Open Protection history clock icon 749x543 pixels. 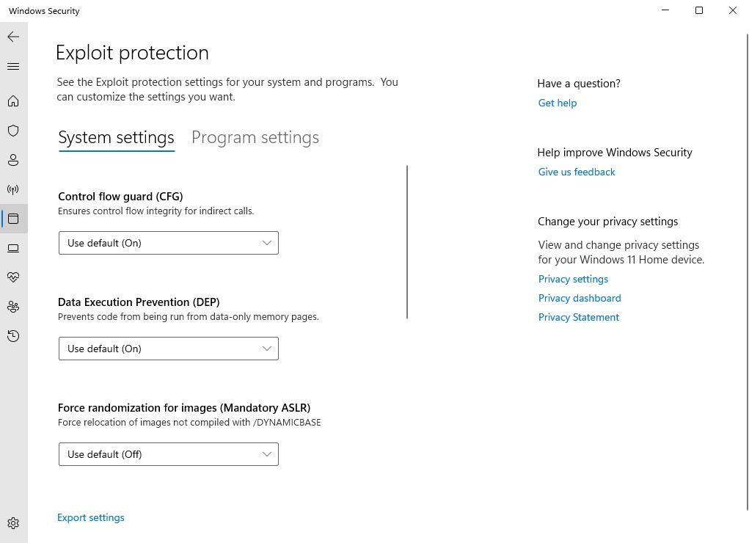[x=13, y=336]
